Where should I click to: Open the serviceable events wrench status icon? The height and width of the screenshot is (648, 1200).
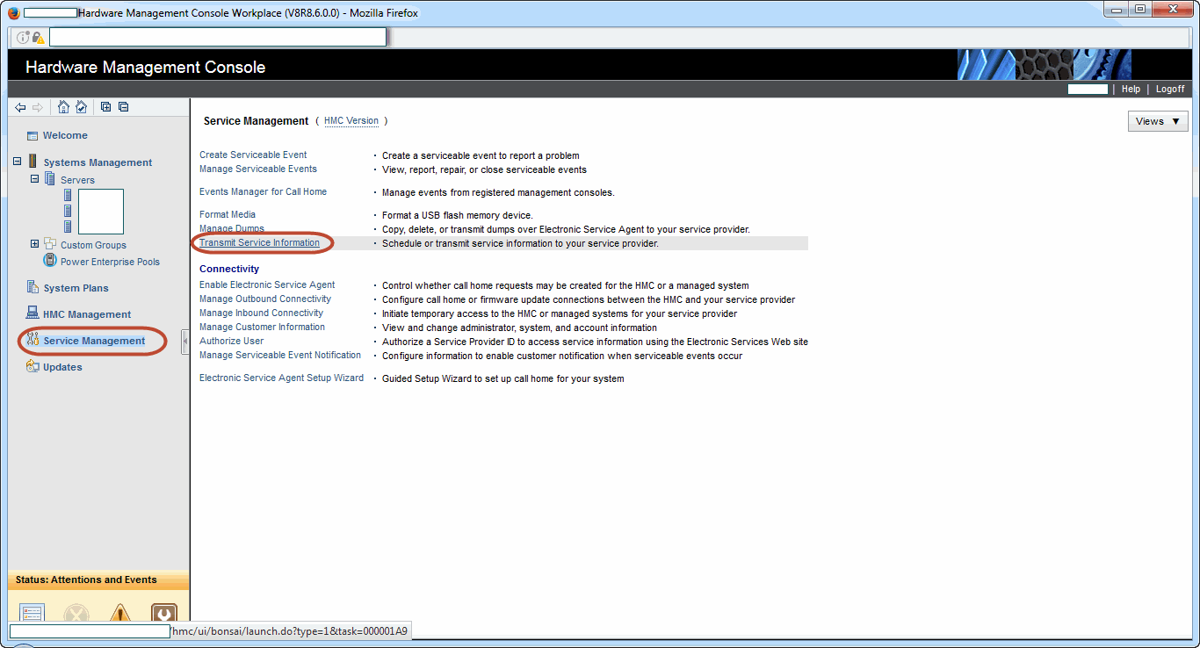point(164,614)
